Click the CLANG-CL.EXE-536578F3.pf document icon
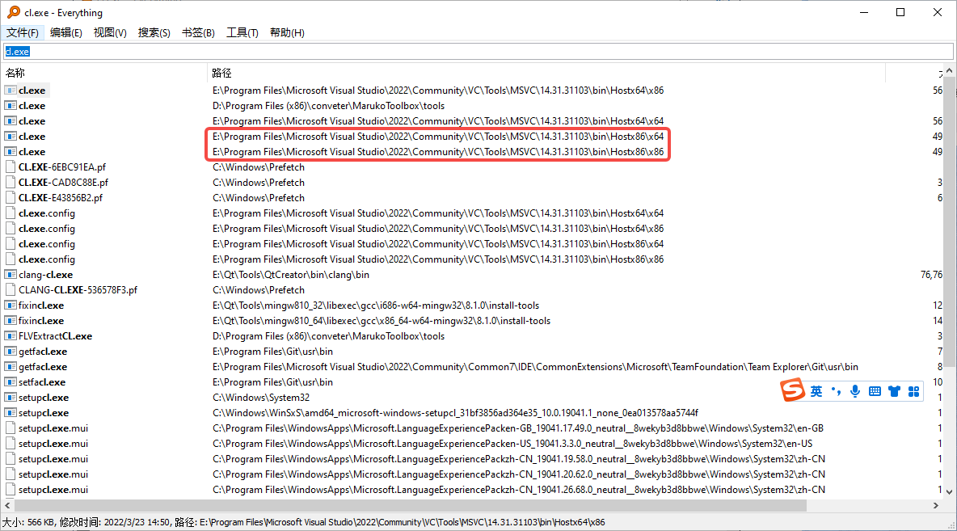The height and width of the screenshot is (531, 957). tap(11, 290)
